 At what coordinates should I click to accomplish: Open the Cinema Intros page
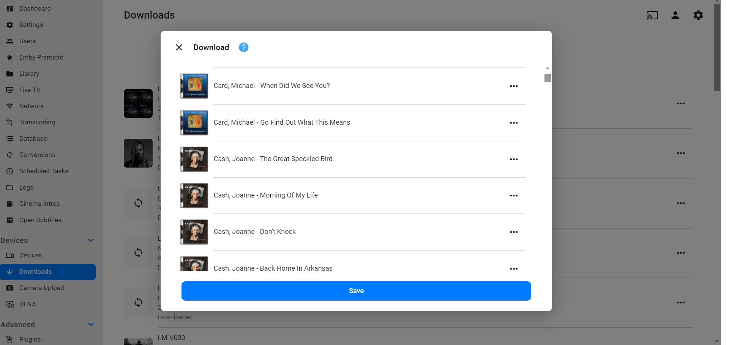[39, 204]
